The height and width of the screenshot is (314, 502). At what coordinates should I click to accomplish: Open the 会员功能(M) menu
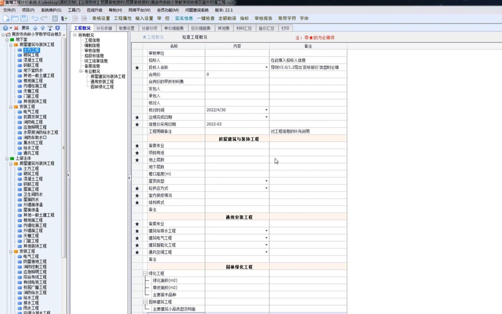point(168,10)
